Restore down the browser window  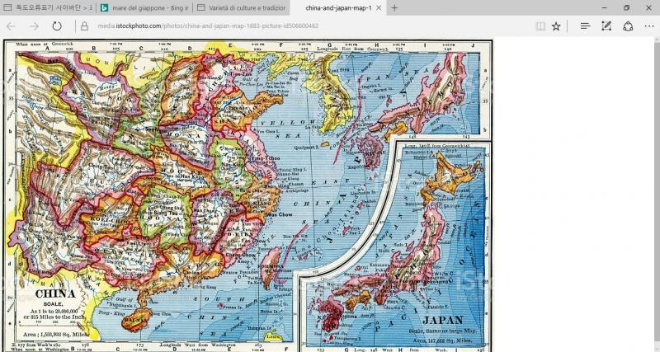626,7
